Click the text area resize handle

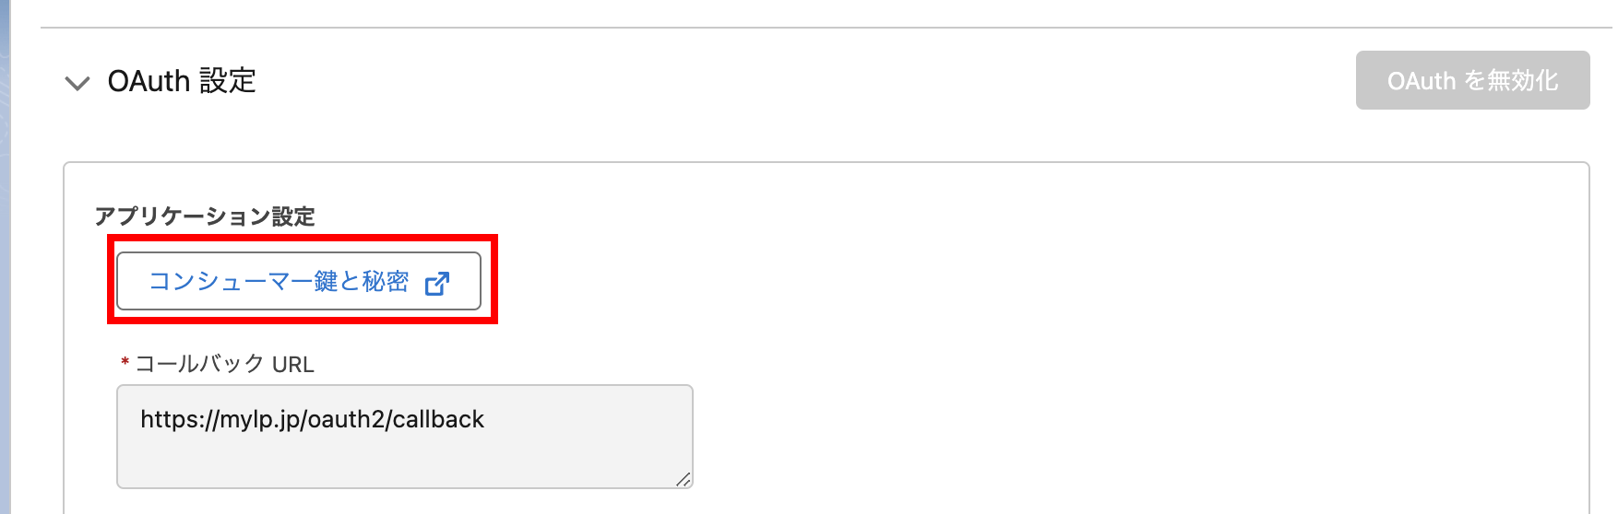(683, 479)
